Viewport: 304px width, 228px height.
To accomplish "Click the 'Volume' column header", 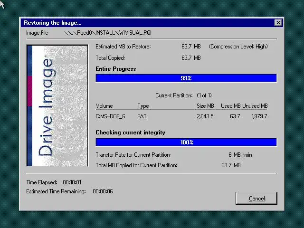I will (x=104, y=106).
